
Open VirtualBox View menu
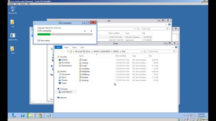(x=17, y=4)
